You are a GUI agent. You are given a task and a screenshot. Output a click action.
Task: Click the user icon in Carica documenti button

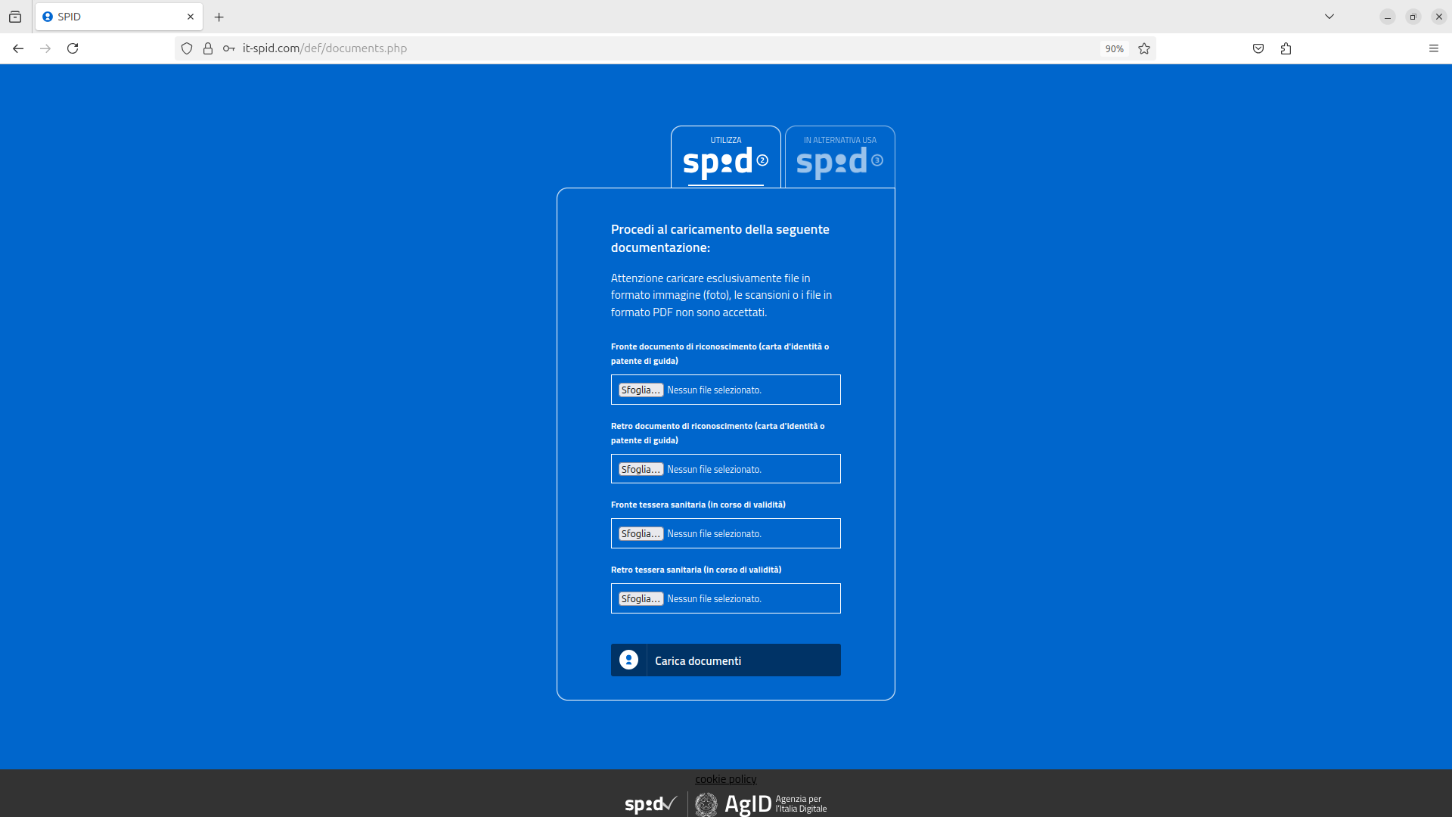tap(628, 660)
